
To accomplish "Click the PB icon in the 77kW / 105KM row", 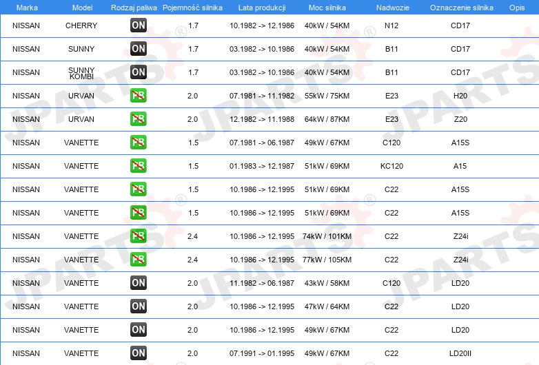I will tap(138, 259).
